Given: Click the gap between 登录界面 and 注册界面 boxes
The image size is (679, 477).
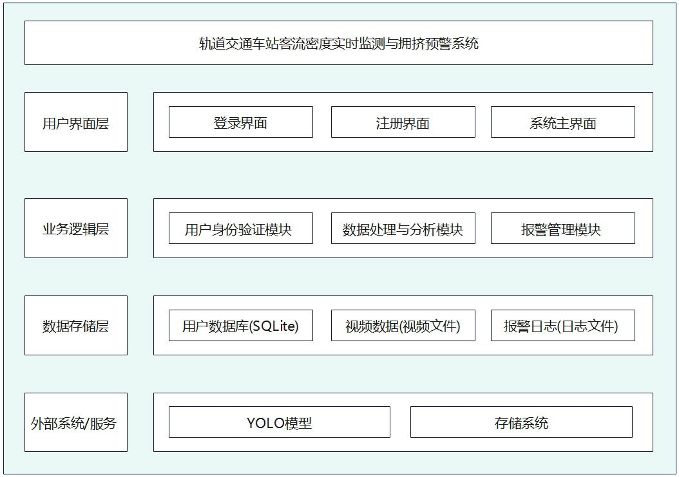Looking at the screenshot, I should click(322, 122).
